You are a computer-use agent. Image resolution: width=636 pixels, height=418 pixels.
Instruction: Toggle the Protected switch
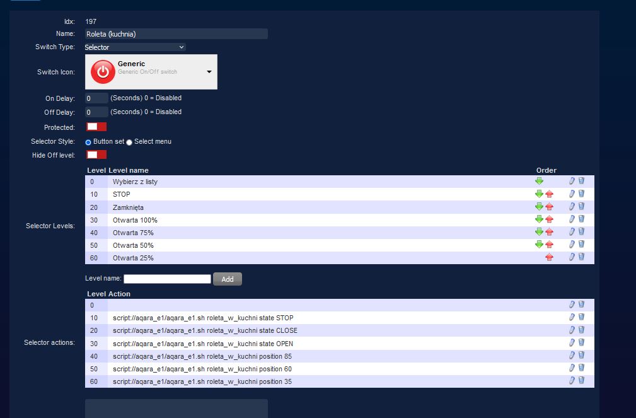click(x=96, y=127)
